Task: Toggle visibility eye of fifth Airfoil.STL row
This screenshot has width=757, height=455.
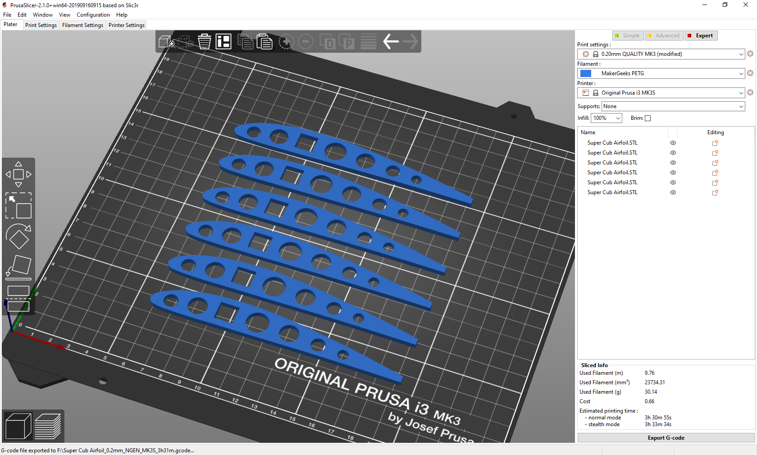Action: pyautogui.click(x=673, y=182)
